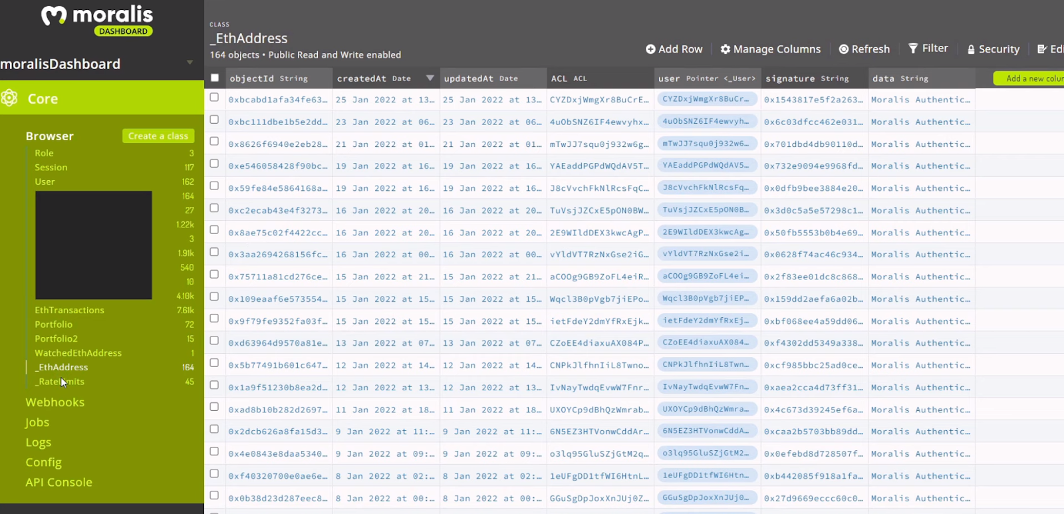Tick the checkbox for row 0x75711a81cd276ce
The width and height of the screenshot is (1064, 514).
(x=214, y=274)
